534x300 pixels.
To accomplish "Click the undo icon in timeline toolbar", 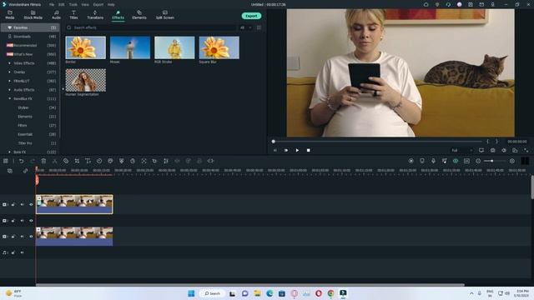I will [x=21, y=161].
